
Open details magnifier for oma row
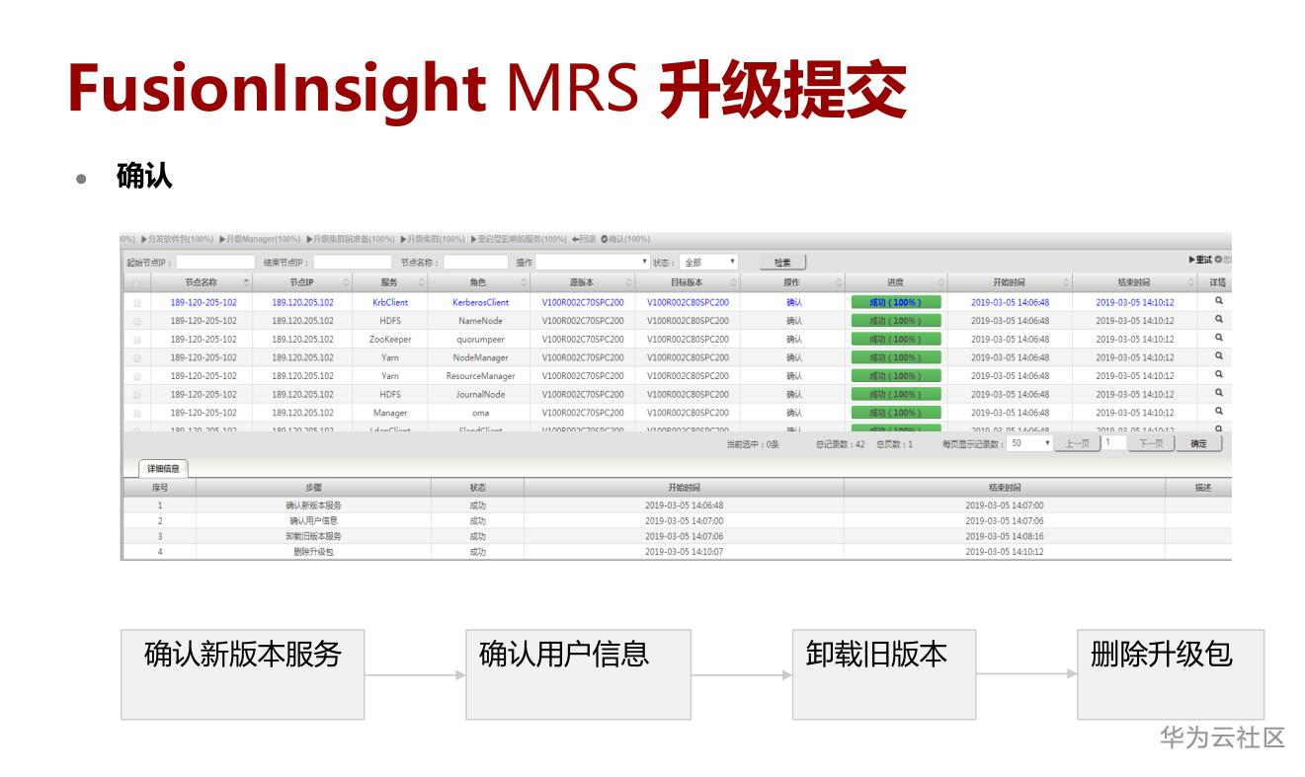[x=1218, y=412]
